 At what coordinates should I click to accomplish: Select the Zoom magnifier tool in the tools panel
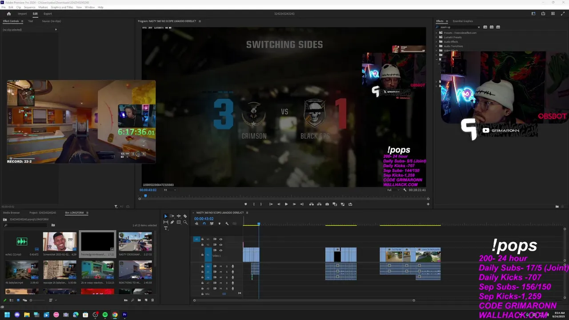(x=185, y=222)
